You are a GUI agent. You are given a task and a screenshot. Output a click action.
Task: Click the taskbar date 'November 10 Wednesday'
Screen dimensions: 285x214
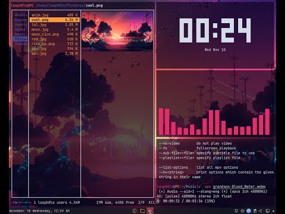pos(30,211)
